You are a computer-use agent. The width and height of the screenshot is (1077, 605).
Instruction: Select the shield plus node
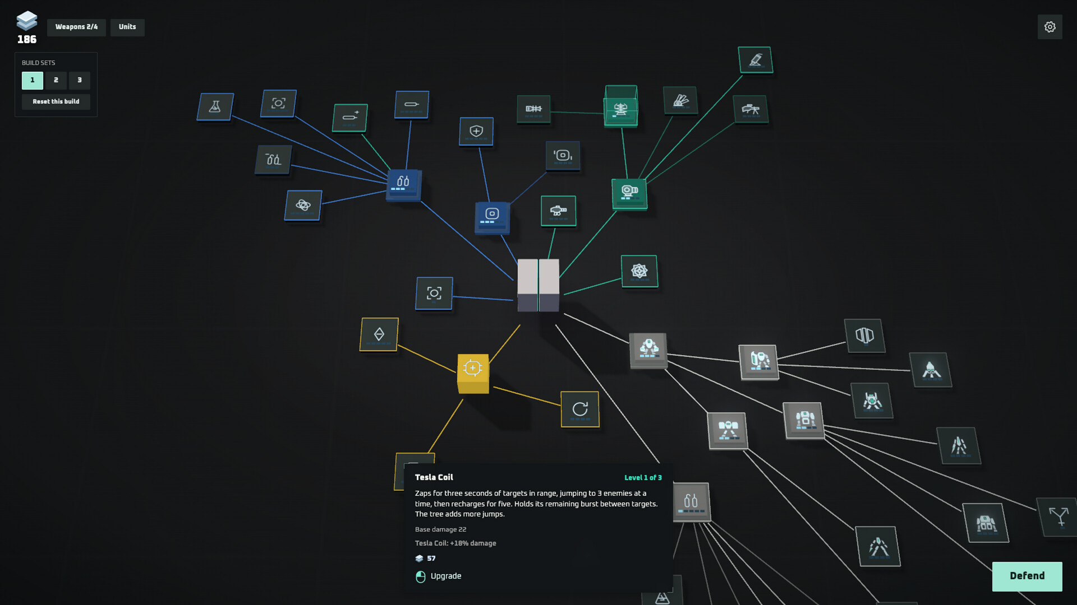pyautogui.click(x=476, y=132)
